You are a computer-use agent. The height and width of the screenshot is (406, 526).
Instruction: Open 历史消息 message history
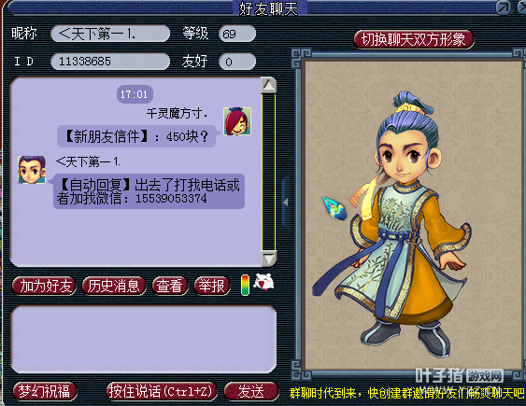tap(114, 286)
